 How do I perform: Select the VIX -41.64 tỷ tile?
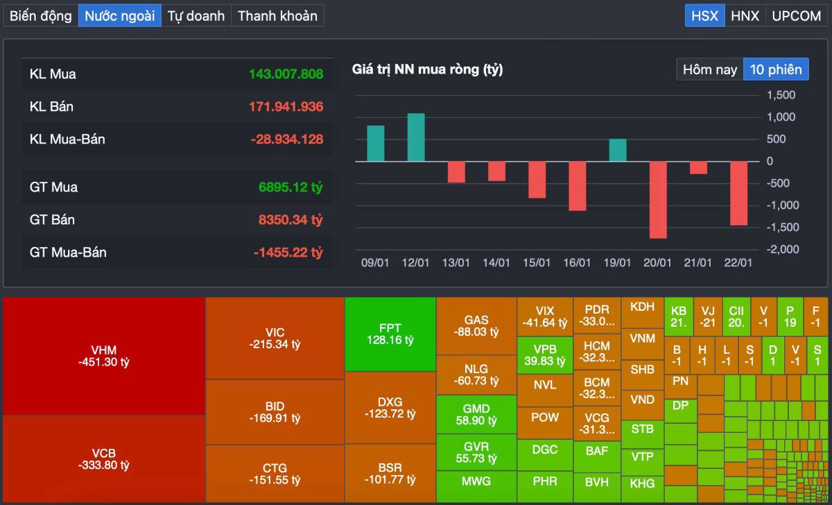tap(545, 316)
